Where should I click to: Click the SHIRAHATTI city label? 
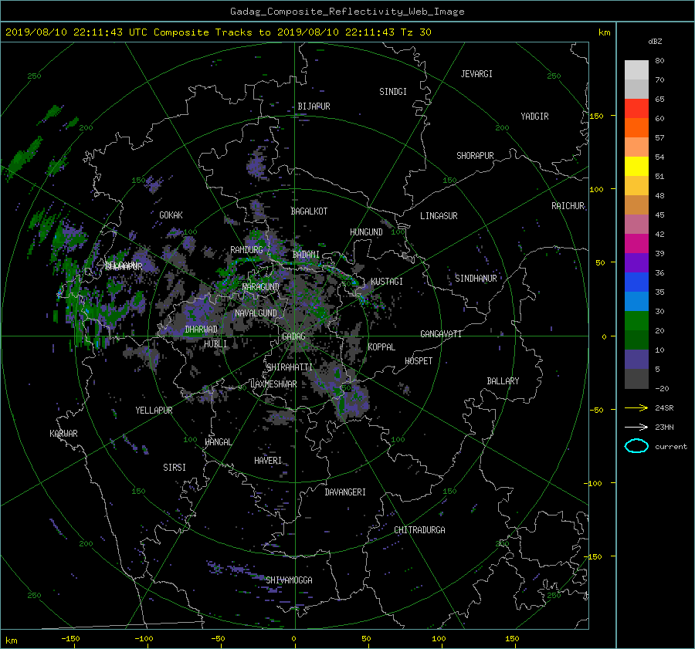coord(290,367)
